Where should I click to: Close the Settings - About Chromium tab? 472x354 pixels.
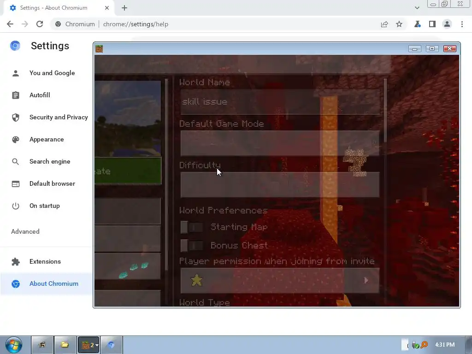pyautogui.click(x=107, y=8)
